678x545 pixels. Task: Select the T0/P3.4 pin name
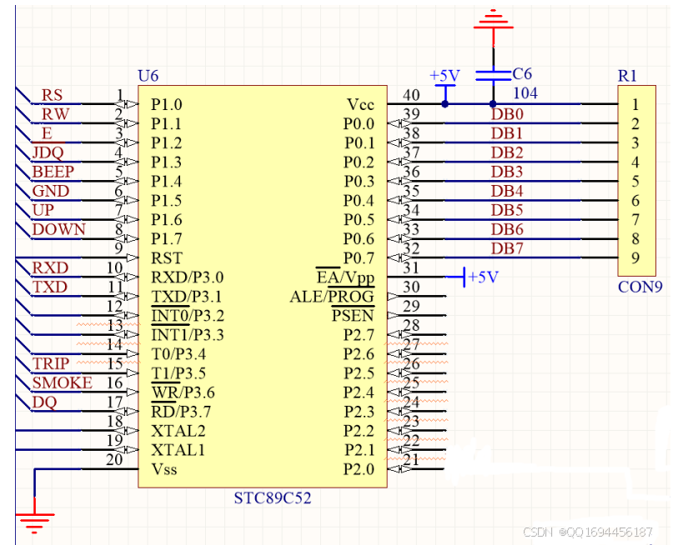[x=178, y=354]
